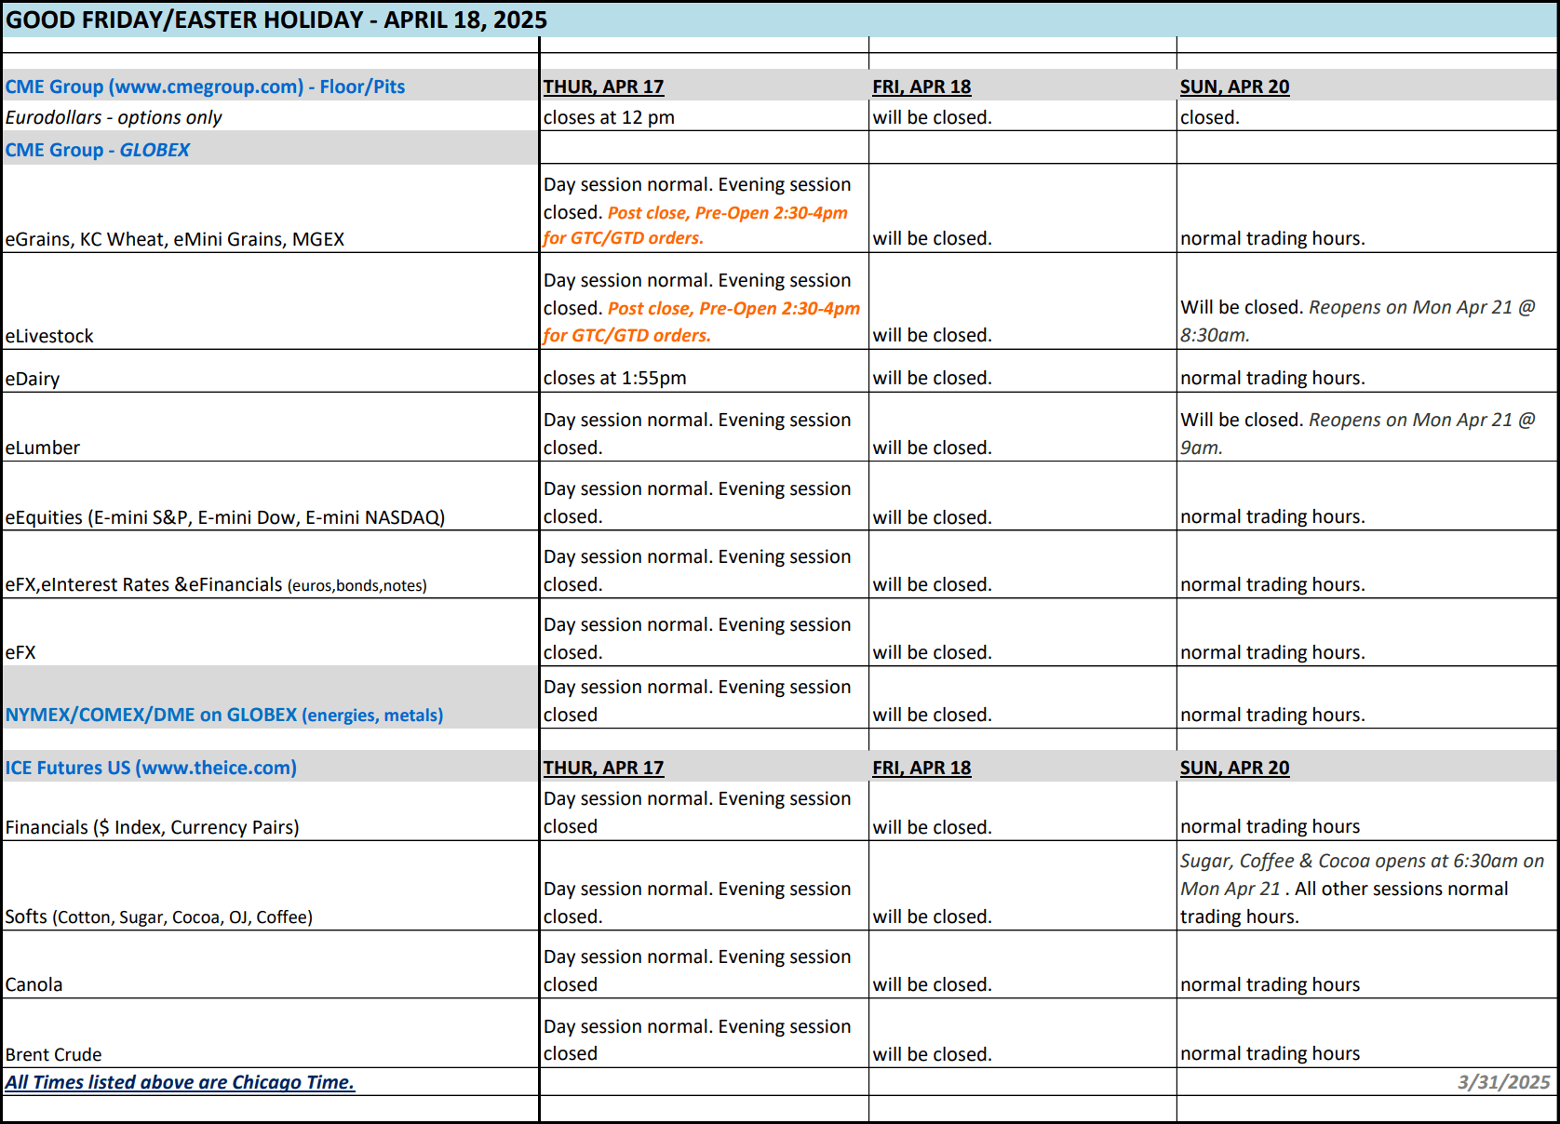This screenshot has width=1560, height=1124.
Task: Click the Sugar, Coffee & Cocoa opening note
Action: click(1362, 875)
